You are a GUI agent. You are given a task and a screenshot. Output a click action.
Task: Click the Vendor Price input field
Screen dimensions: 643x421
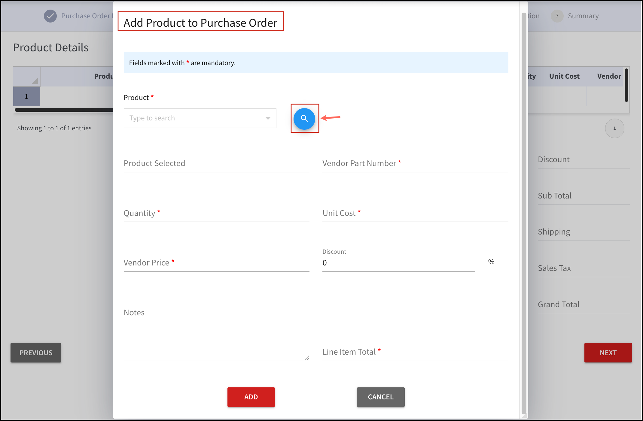pos(216,263)
